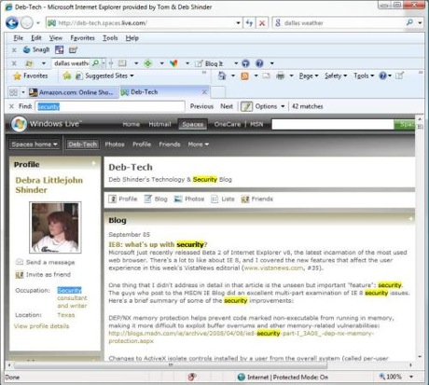This screenshot has height=385, width=429.
Task: Click the blue headphones toolbar icon
Action: (245, 63)
